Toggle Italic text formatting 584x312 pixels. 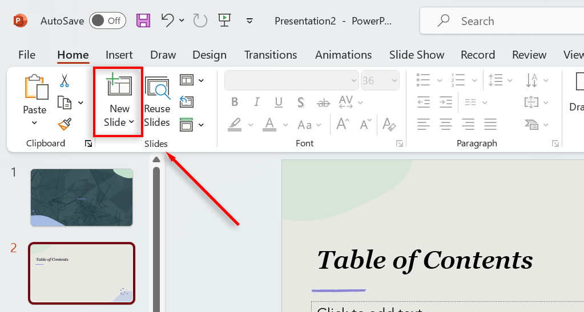(x=256, y=102)
